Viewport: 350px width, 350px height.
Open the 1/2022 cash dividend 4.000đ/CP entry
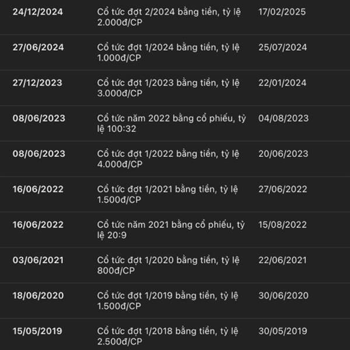click(x=168, y=159)
